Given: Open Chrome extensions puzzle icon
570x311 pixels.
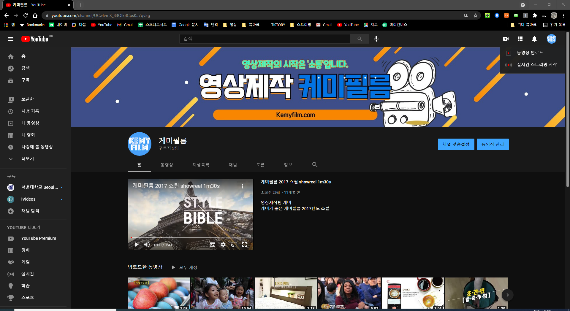Looking at the screenshot, I should coord(535,15).
